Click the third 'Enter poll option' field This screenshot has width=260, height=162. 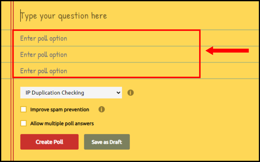(106, 71)
